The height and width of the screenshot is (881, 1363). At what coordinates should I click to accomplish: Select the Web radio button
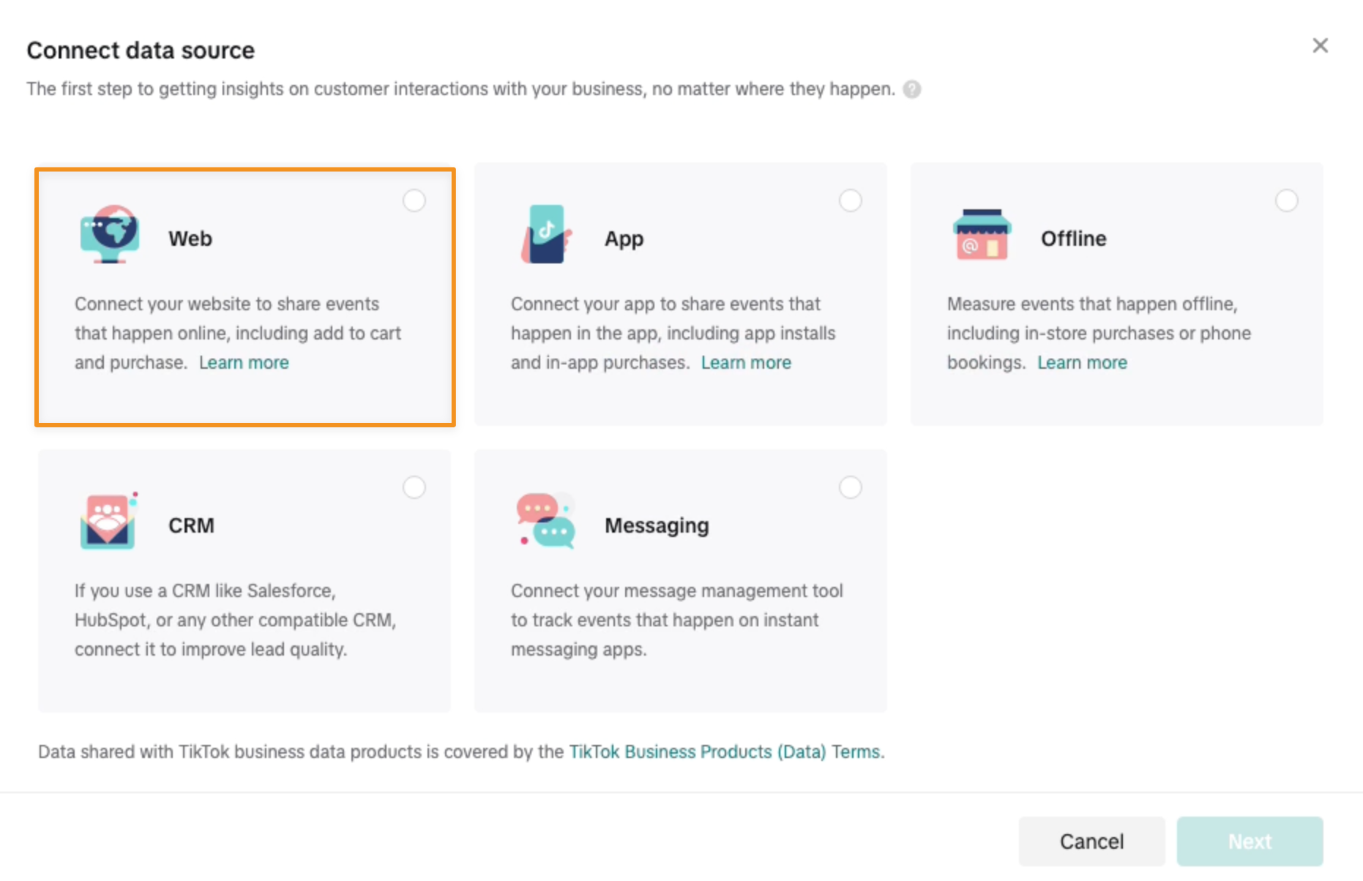click(414, 200)
